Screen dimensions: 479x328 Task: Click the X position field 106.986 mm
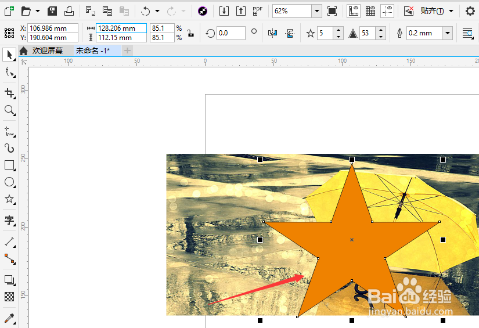(x=52, y=28)
